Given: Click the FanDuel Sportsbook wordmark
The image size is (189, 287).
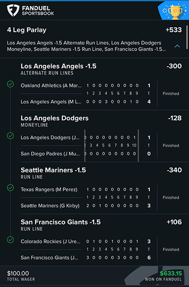Looking at the screenshot, I should pos(38,10).
